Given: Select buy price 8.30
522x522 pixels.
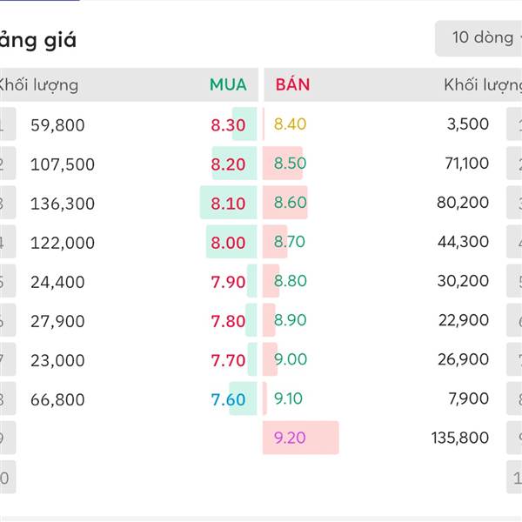Looking at the screenshot, I should [x=228, y=124].
